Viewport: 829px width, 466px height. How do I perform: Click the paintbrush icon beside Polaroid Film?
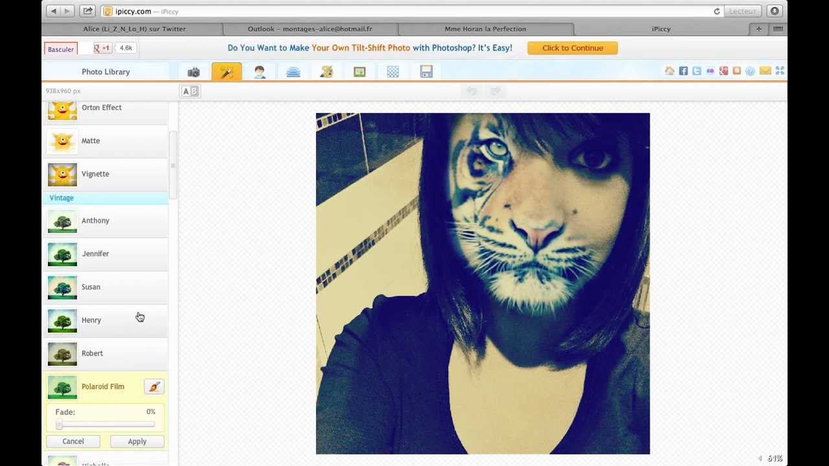tap(154, 386)
